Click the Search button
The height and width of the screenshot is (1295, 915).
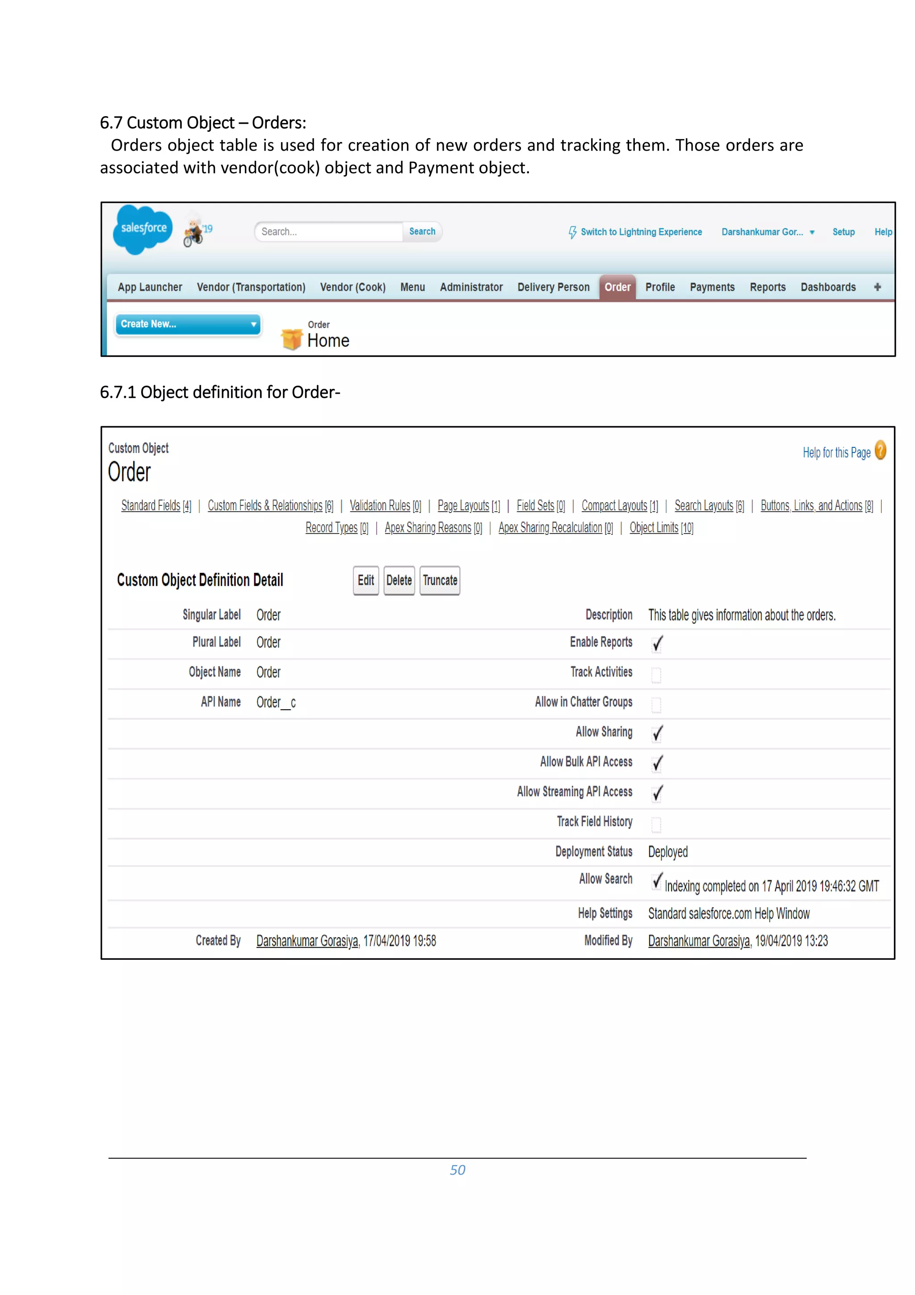tap(422, 231)
